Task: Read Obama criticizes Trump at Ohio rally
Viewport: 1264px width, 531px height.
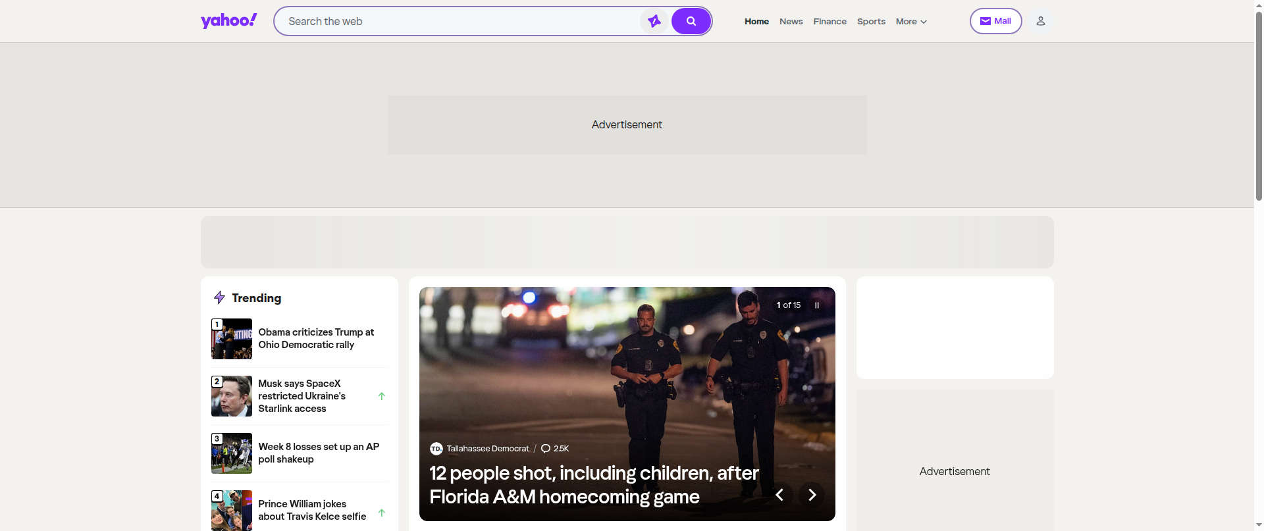Action: [316, 339]
